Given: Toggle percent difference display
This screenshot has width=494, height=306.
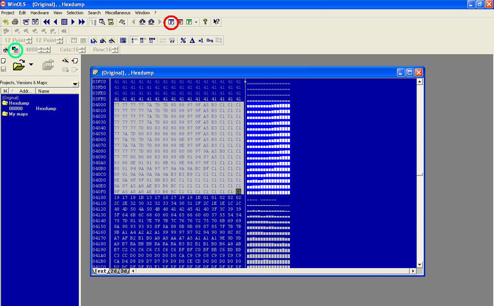Looking at the screenshot, I should (183, 40).
